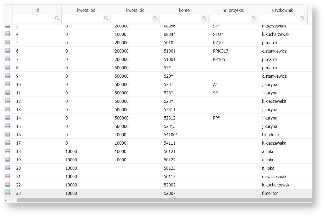Open the row icon for id 23

click(x=8, y=193)
